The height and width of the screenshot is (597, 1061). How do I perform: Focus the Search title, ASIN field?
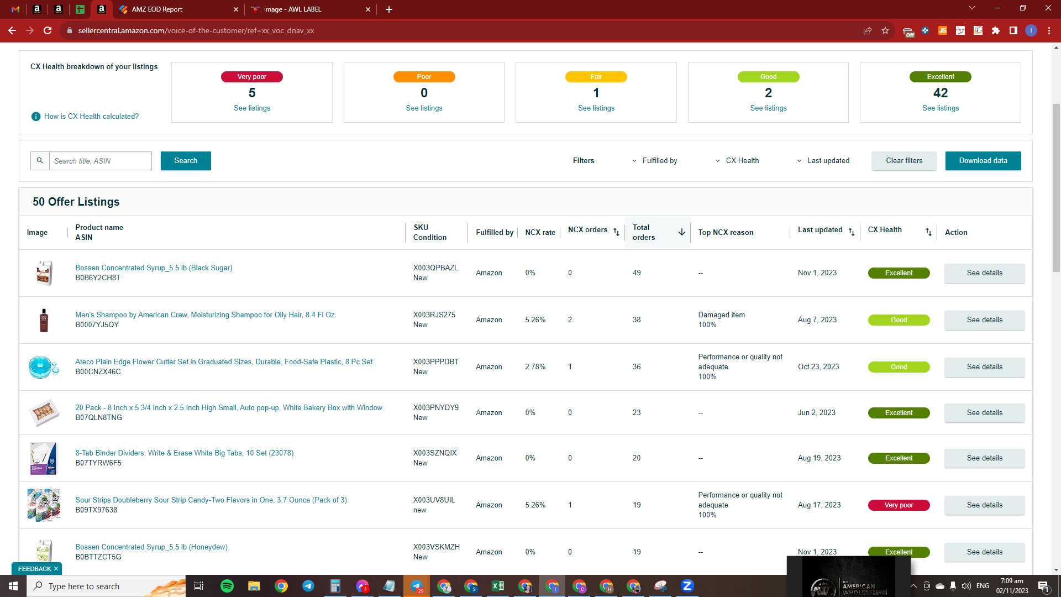click(x=101, y=161)
